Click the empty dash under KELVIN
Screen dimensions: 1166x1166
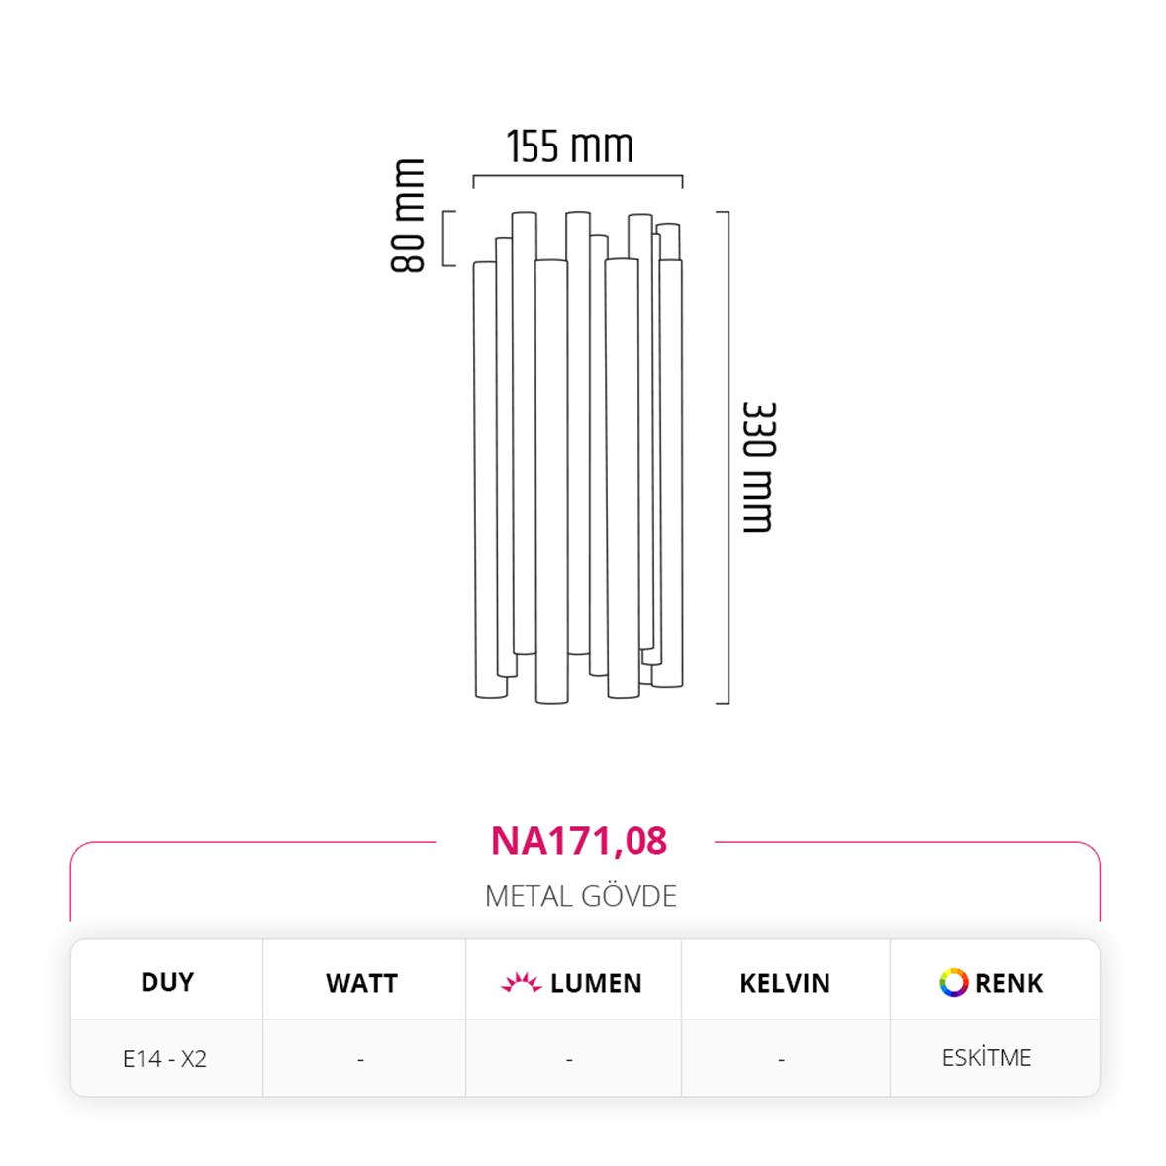click(782, 1059)
